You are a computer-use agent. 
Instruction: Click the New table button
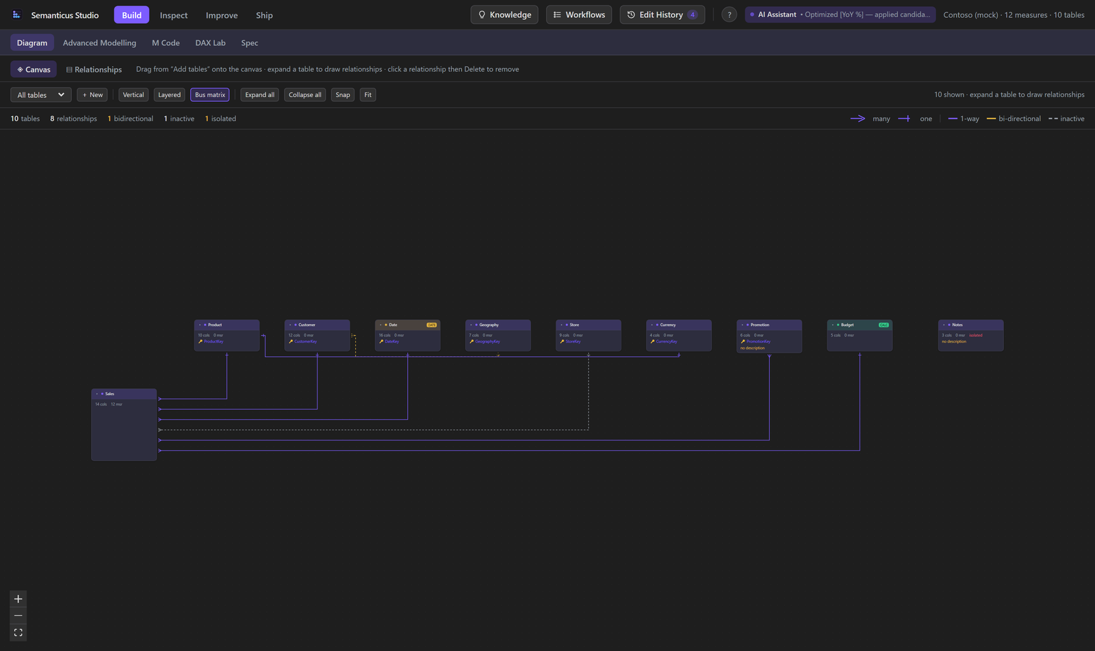pos(92,95)
